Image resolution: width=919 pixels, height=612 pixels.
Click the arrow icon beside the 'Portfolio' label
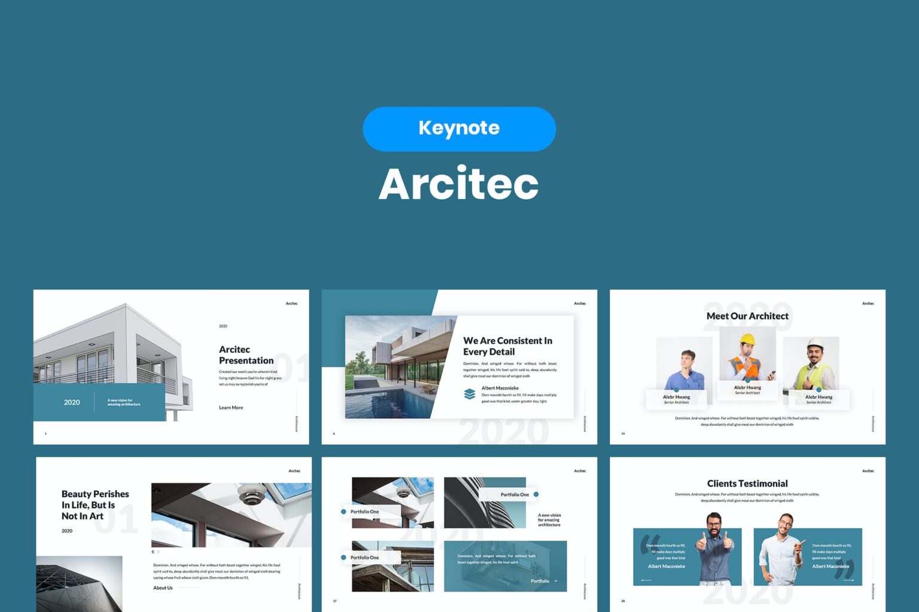click(x=556, y=582)
